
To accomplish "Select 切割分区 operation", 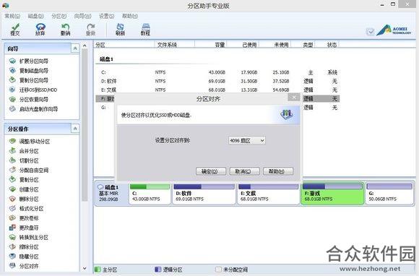I will pos(24,160).
